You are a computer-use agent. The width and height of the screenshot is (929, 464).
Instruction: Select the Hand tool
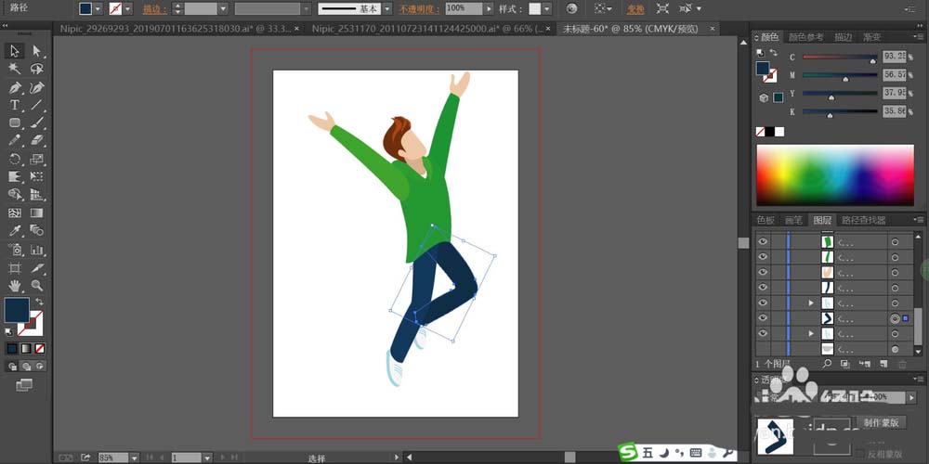(x=15, y=285)
